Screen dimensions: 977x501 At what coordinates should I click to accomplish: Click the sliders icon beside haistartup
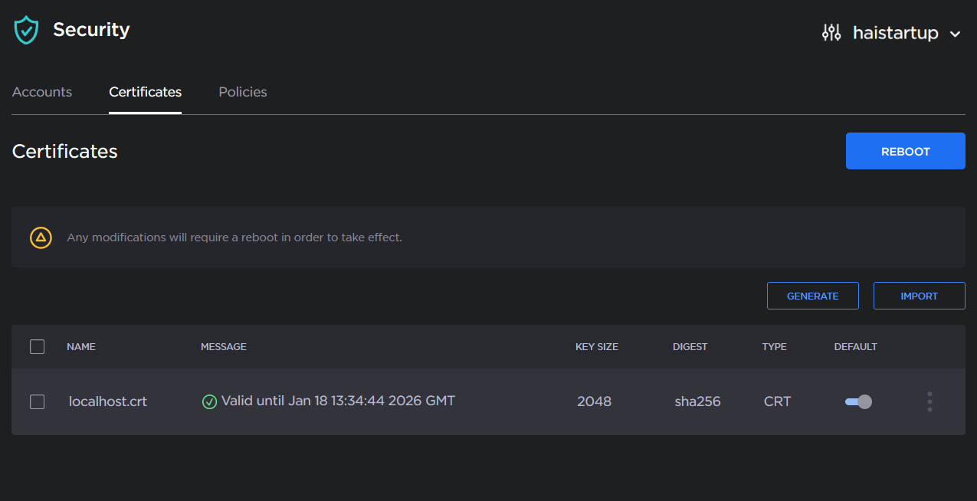pyautogui.click(x=831, y=33)
